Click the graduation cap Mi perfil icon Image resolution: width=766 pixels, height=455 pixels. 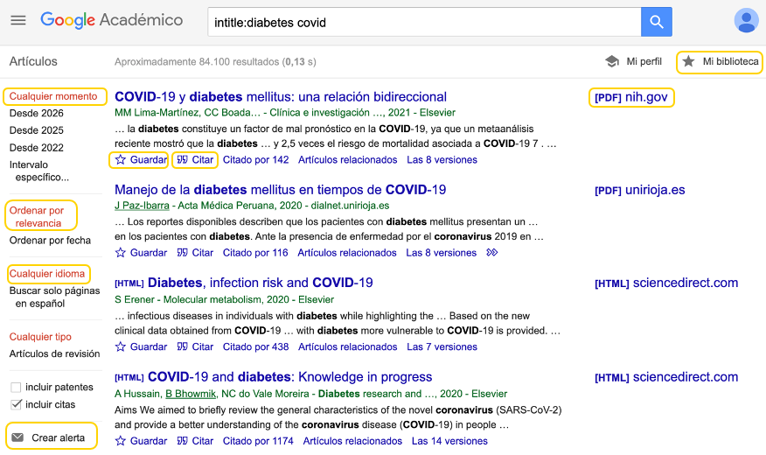point(612,62)
